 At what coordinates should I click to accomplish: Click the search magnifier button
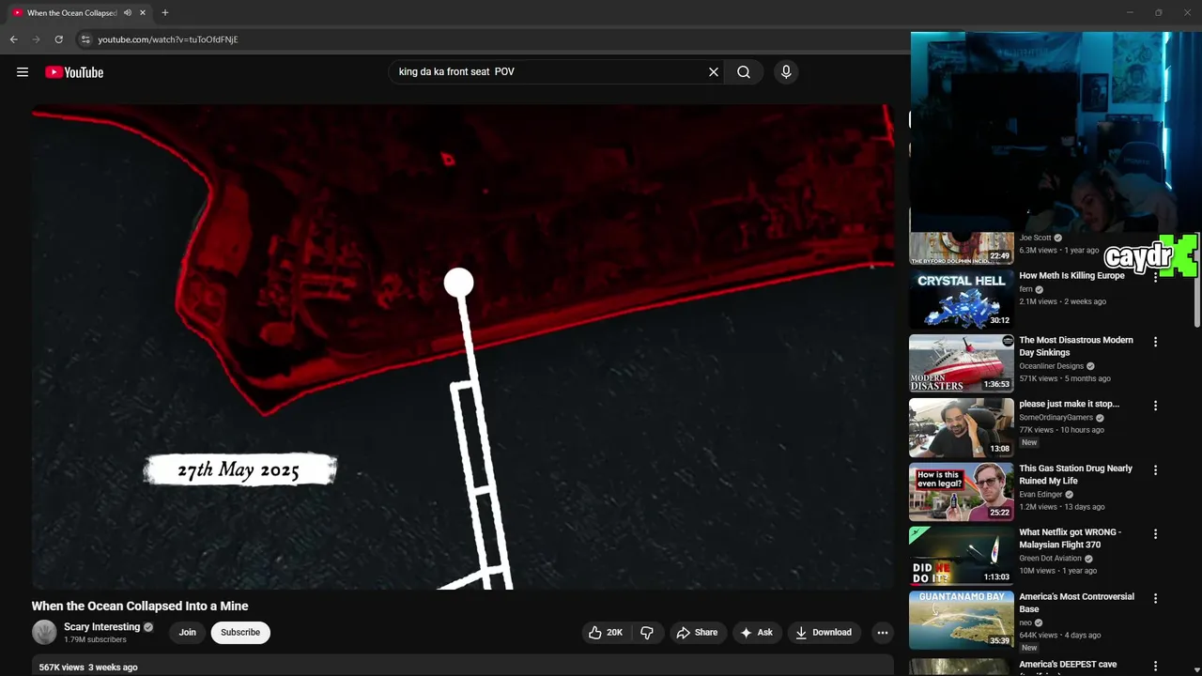744,72
